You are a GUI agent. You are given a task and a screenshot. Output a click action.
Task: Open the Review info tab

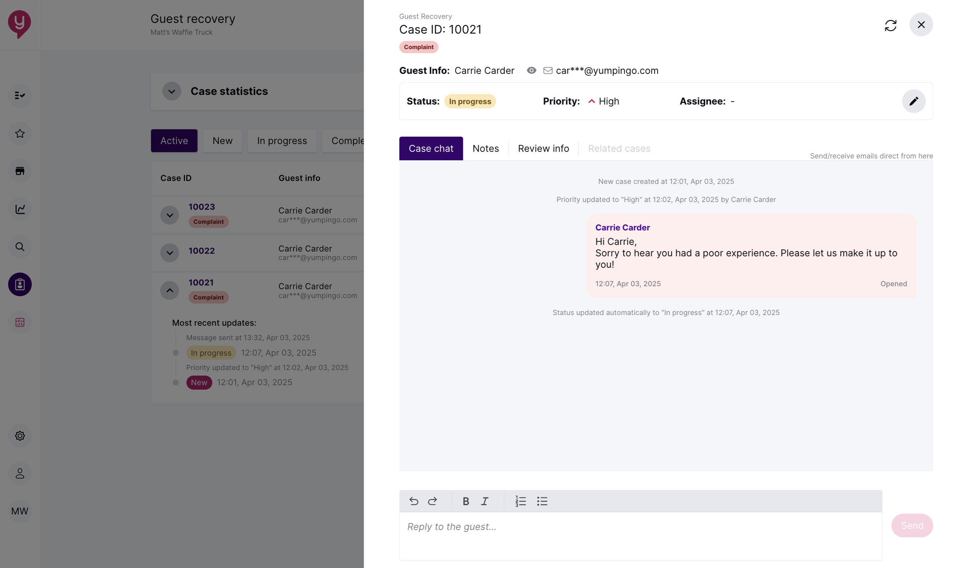pyautogui.click(x=543, y=148)
